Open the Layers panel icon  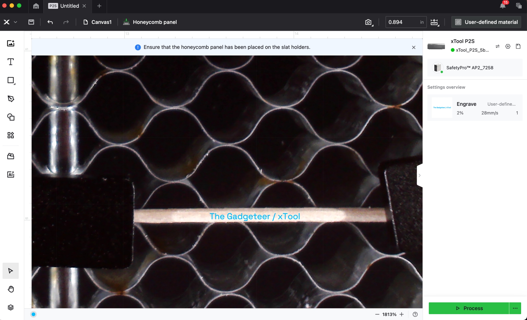coord(11,307)
